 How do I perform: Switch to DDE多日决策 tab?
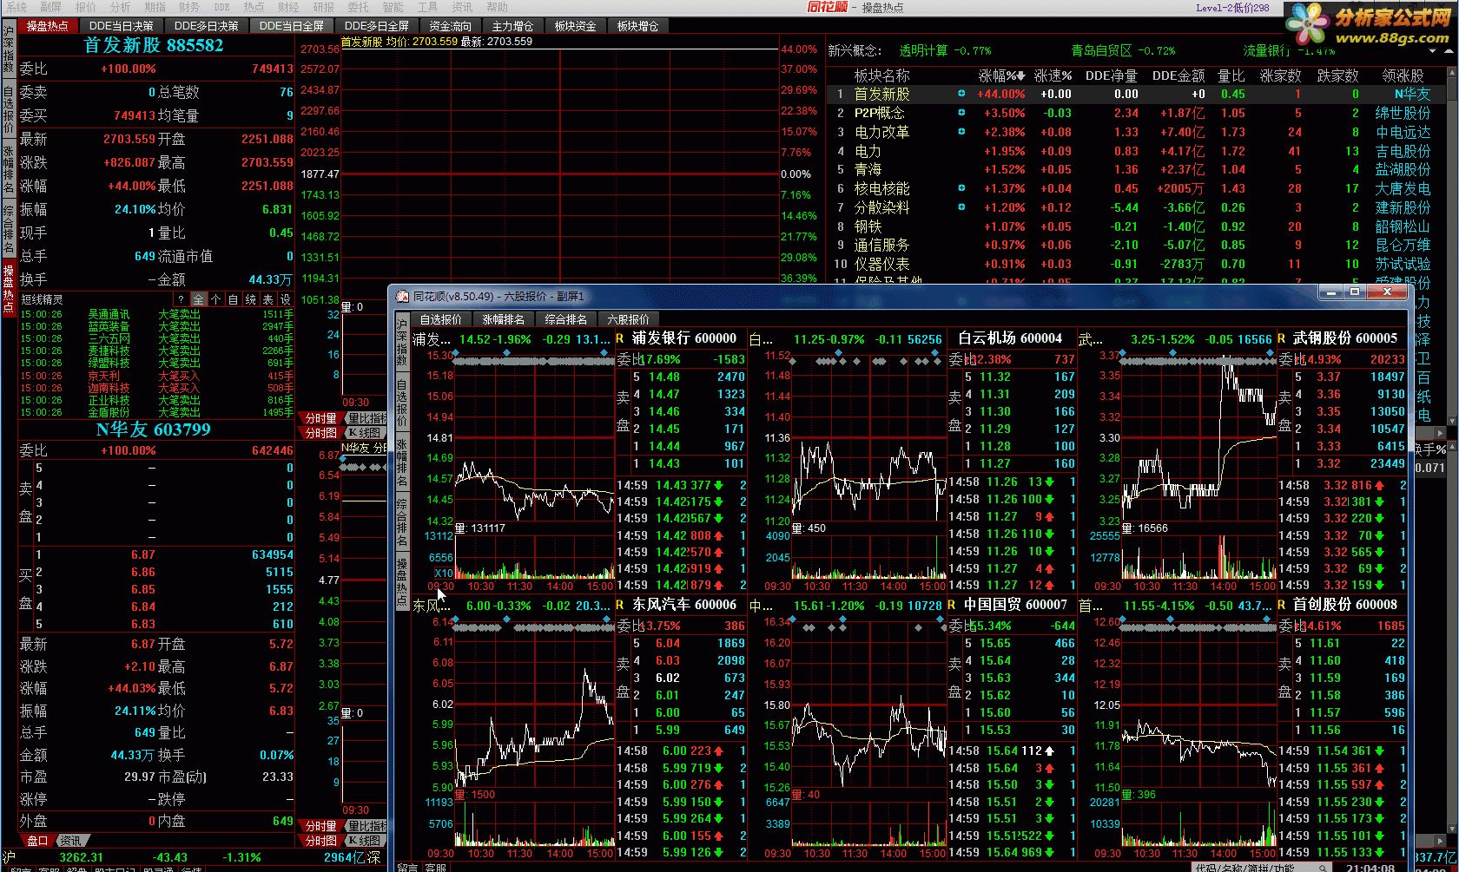[206, 26]
